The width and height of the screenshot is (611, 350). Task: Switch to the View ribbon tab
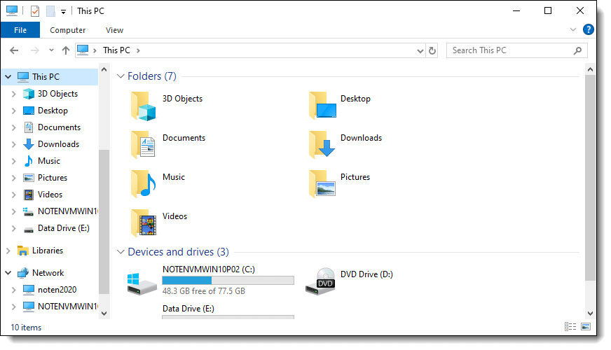point(114,30)
